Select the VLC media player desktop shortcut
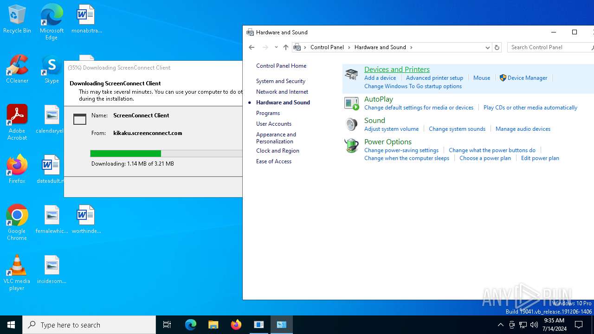The image size is (594, 334). pos(17,273)
